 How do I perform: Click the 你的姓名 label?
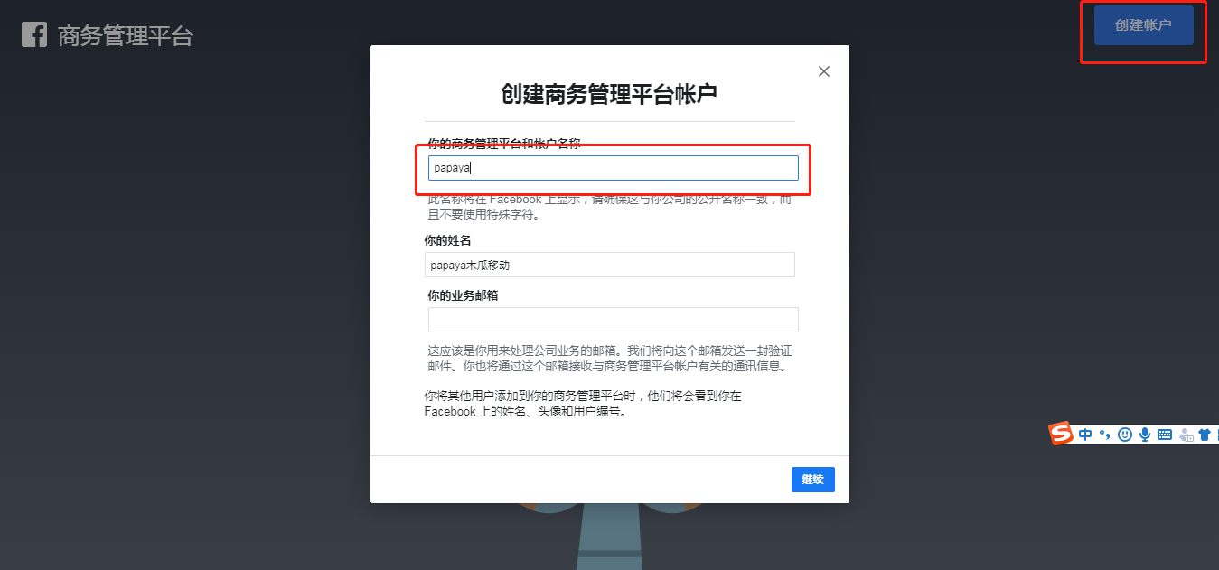coord(447,240)
